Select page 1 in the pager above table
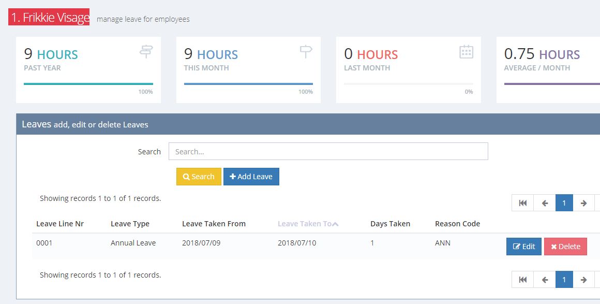600x304 pixels. click(x=564, y=203)
